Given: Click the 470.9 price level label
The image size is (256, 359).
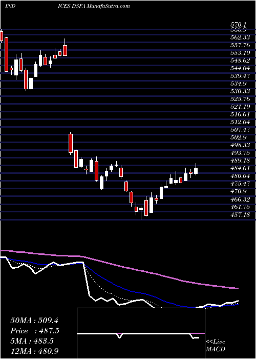Looking at the screenshot, I should [239, 192].
